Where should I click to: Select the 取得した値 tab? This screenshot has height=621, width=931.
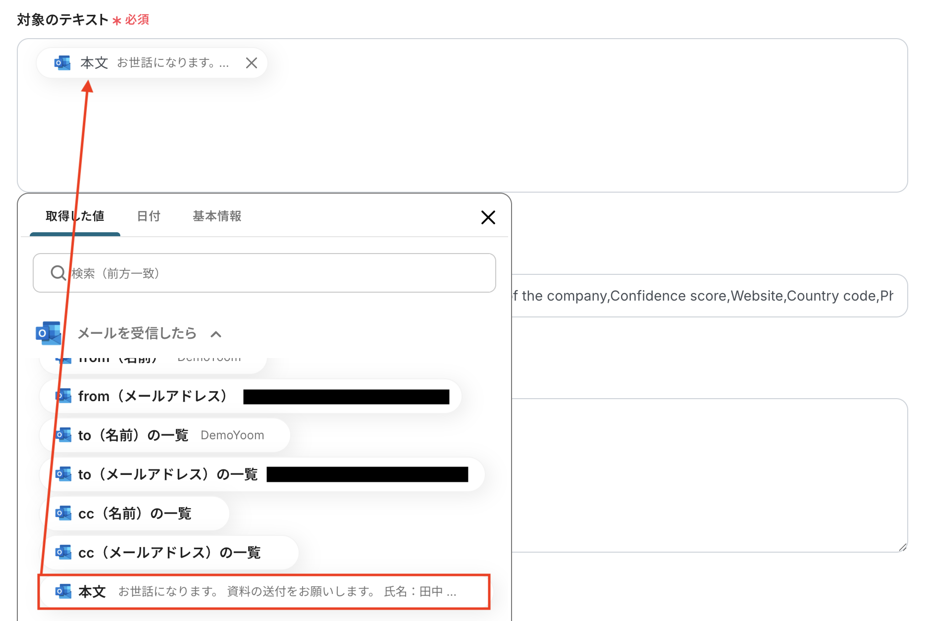[x=75, y=216]
